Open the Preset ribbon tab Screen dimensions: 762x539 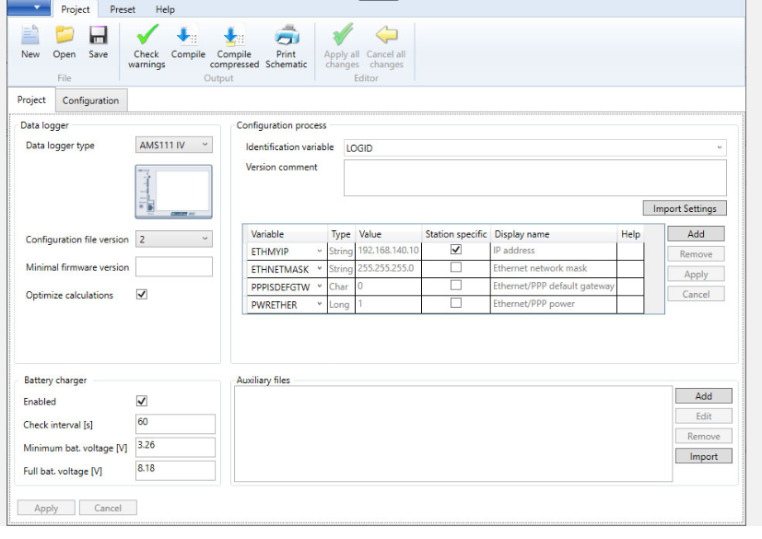[123, 9]
